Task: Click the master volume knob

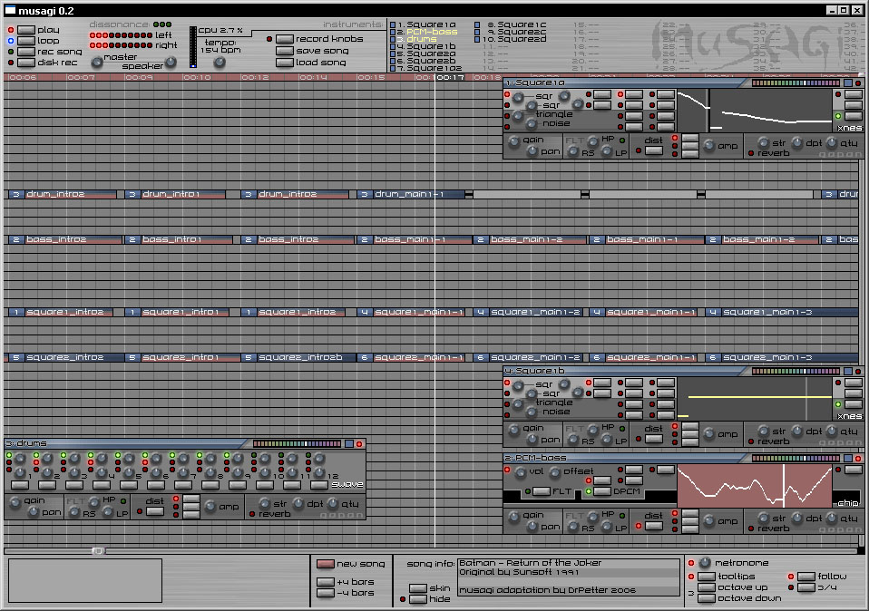Action: click(97, 62)
